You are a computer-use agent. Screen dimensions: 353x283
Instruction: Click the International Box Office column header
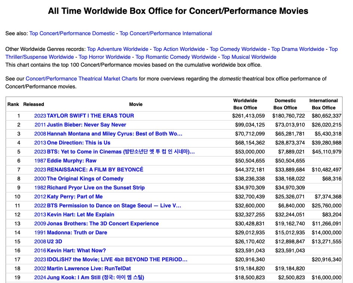click(x=323, y=104)
